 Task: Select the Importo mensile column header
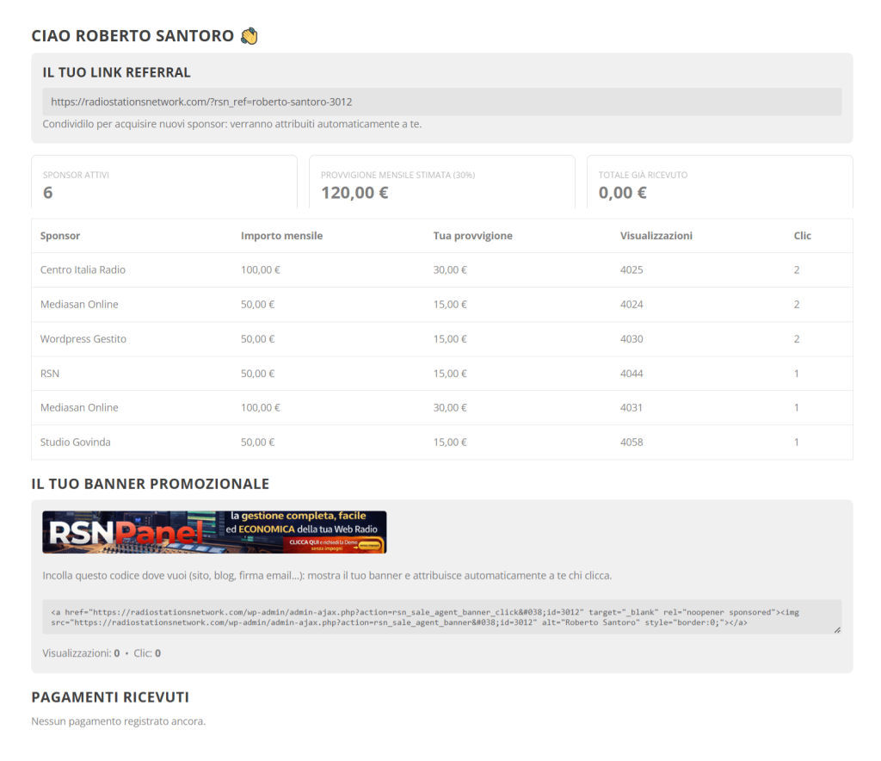tap(281, 236)
